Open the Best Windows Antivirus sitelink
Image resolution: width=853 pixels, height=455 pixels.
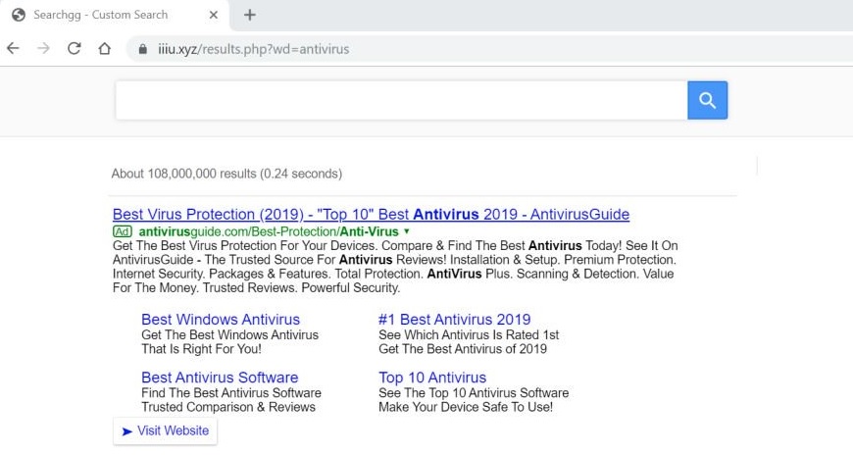pos(221,319)
